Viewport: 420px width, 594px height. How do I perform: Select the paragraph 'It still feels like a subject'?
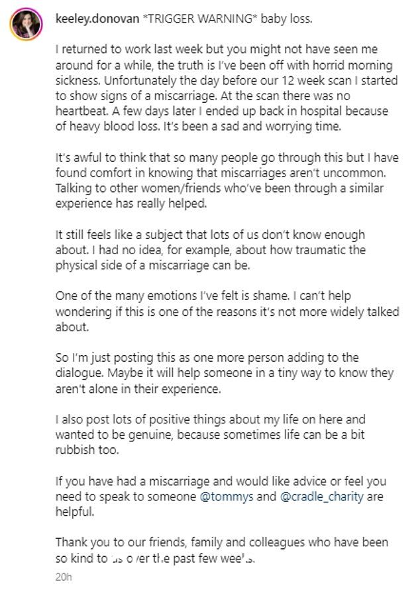click(211, 250)
